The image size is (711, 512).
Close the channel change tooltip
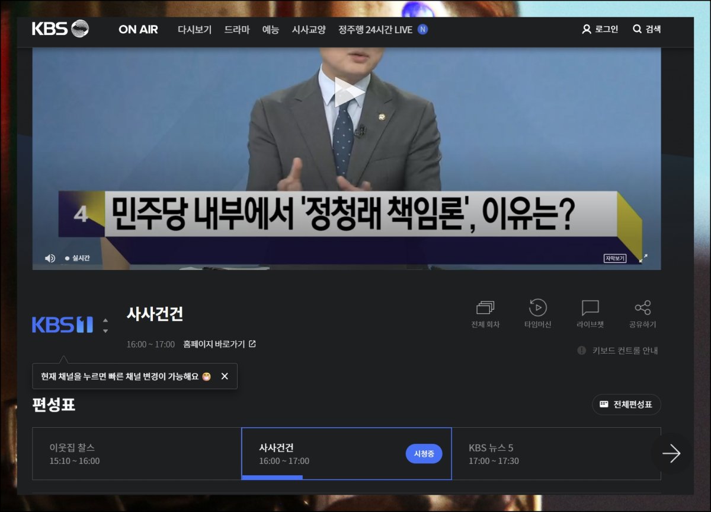pos(225,376)
